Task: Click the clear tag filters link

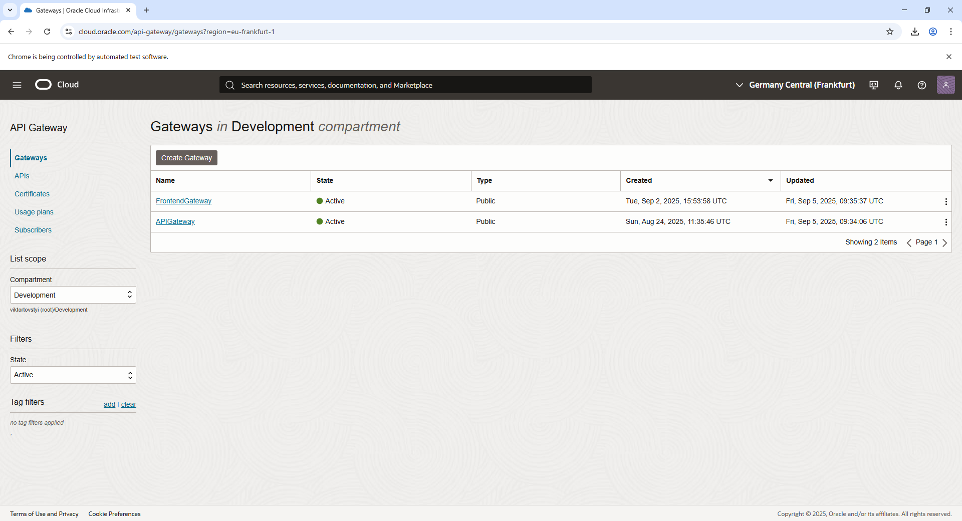Action: [x=129, y=404]
